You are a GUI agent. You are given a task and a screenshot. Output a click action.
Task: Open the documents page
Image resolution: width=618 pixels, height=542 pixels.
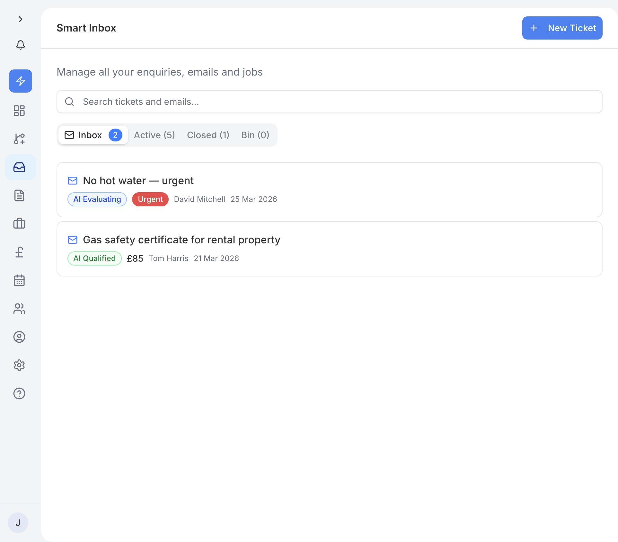click(19, 195)
